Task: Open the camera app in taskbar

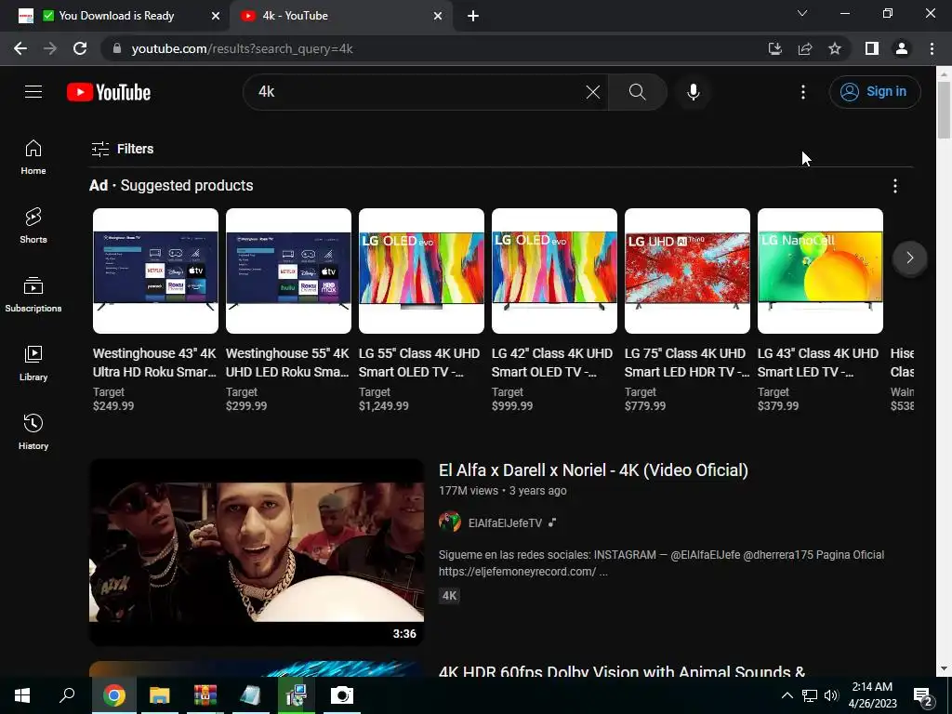Action: [342, 695]
